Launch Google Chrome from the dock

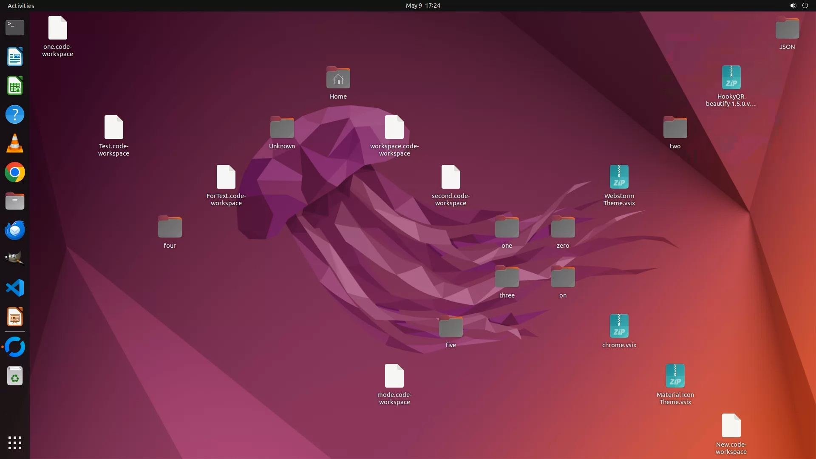pos(15,173)
